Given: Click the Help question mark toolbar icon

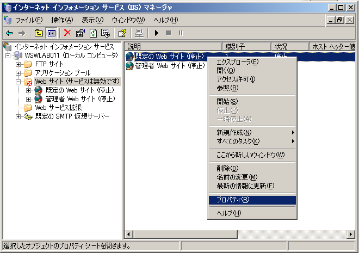Looking at the screenshot, I should tap(122, 33).
